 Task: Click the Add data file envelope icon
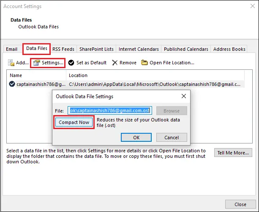click(x=11, y=63)
